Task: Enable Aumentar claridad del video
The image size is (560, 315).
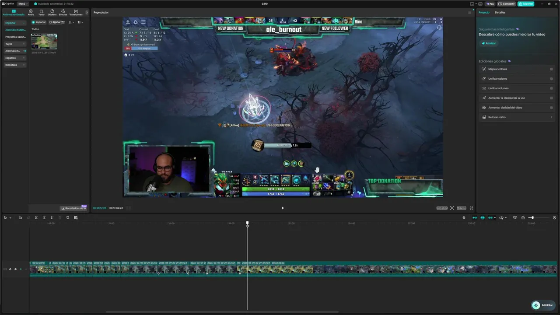Action: (551, 108)
